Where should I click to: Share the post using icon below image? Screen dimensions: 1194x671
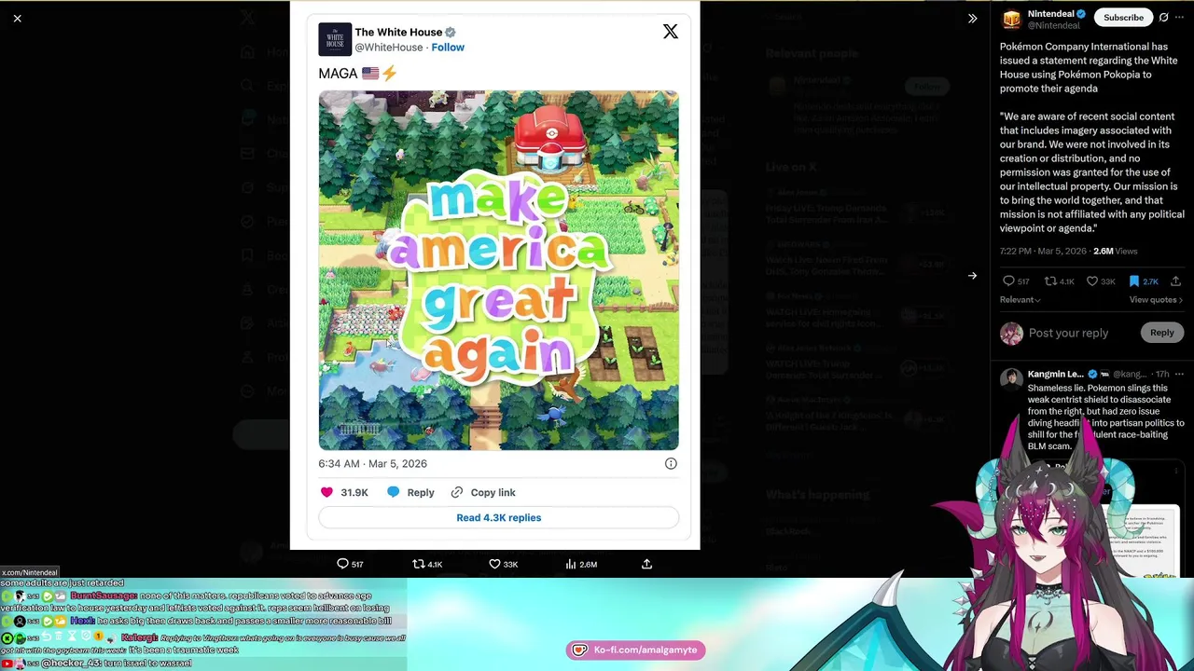[646, 564]
